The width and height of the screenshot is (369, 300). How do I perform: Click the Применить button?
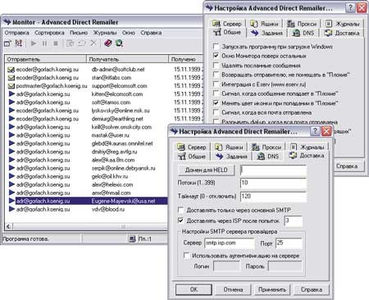[272, 289]
